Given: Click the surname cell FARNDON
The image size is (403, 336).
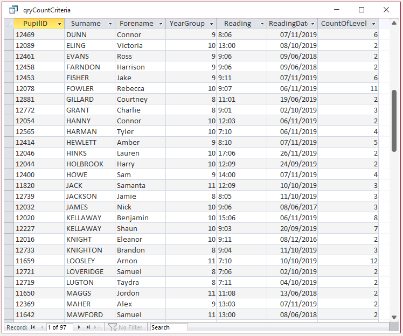Looking at the screenshot, I should 89,67.
